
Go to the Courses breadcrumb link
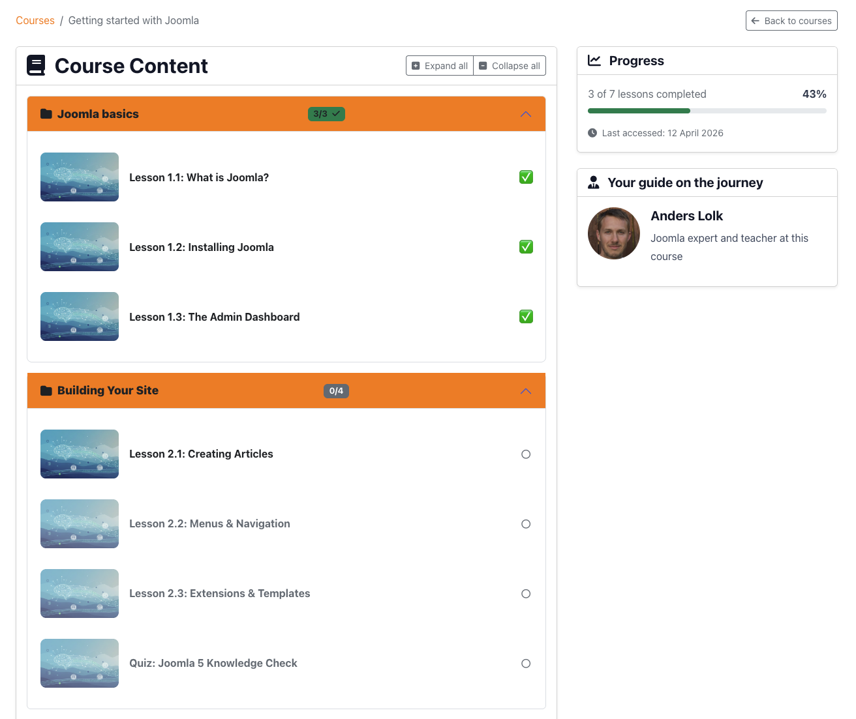coord(35,21)
